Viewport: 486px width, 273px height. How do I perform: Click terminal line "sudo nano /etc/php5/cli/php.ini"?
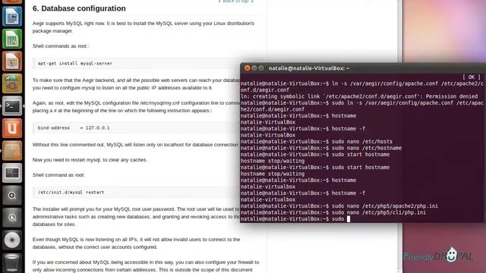coord(333,212)
